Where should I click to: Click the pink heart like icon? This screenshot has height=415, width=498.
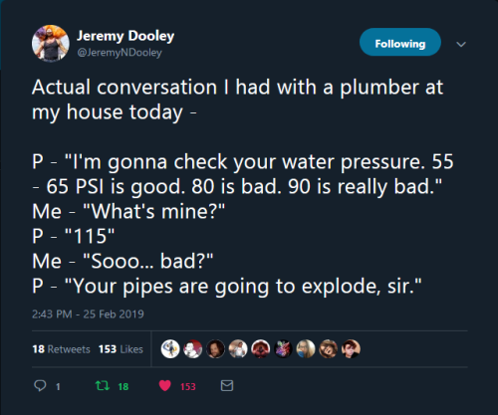(165, 385)
